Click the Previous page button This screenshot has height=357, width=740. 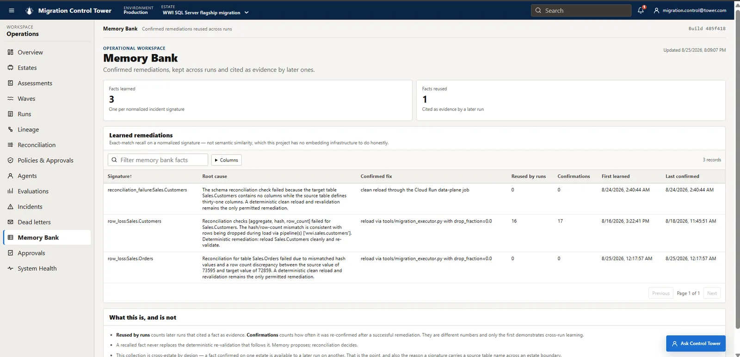pos(661,293)
